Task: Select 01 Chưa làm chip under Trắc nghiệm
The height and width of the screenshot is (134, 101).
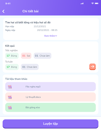Action: coord(42,56)
